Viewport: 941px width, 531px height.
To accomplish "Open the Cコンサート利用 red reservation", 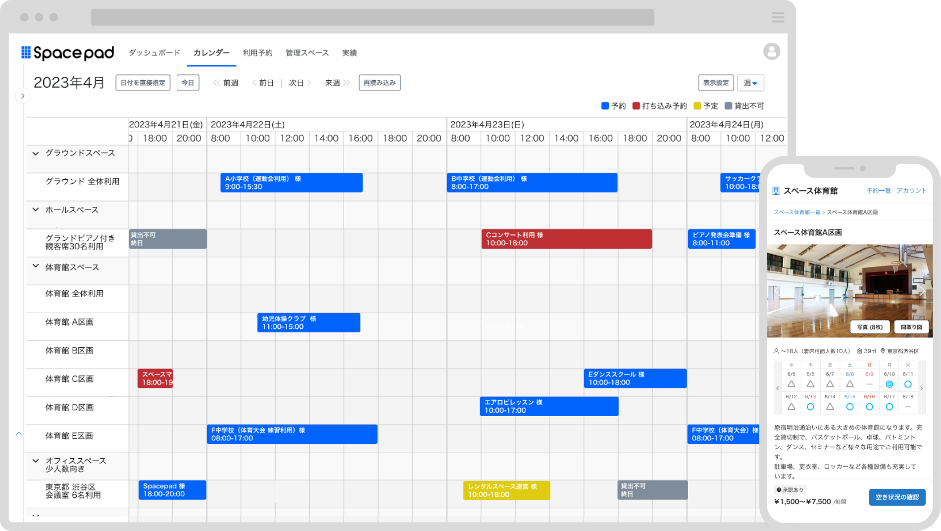I will (567, 239).
